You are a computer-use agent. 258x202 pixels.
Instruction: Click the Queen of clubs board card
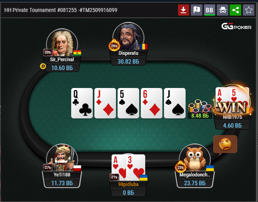[82, 103]
